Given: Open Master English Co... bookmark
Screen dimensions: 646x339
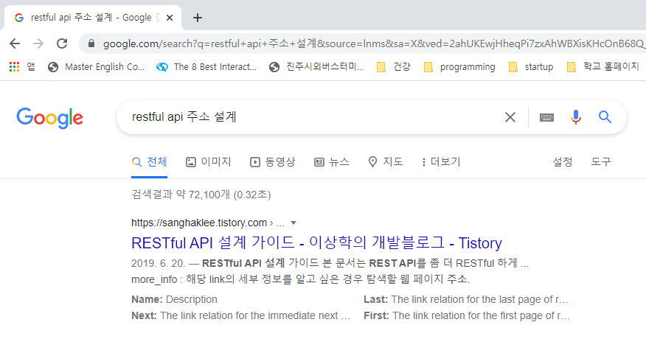Looking at the screenshot, I should [97, 67].
